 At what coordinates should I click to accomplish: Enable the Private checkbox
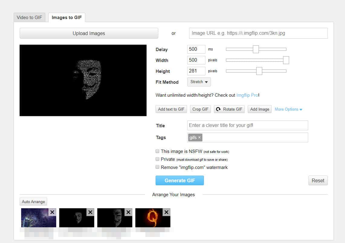(157, 159)
